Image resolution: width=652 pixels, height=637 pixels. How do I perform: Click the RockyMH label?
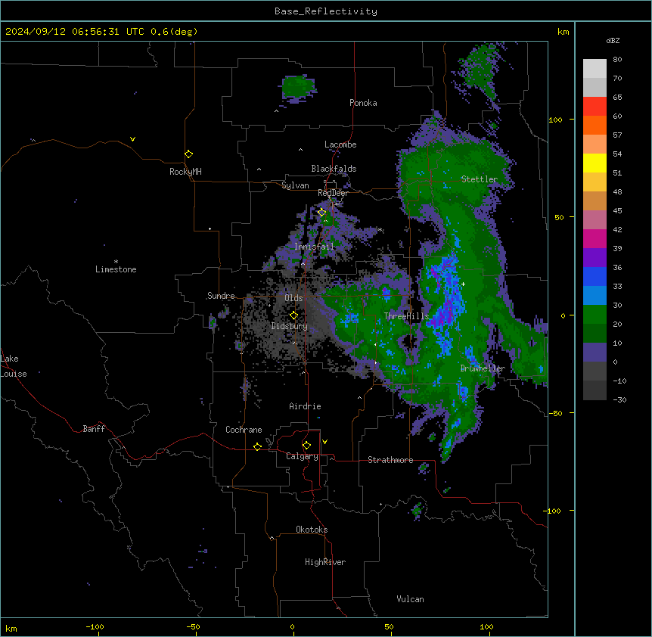pos(185,172)
